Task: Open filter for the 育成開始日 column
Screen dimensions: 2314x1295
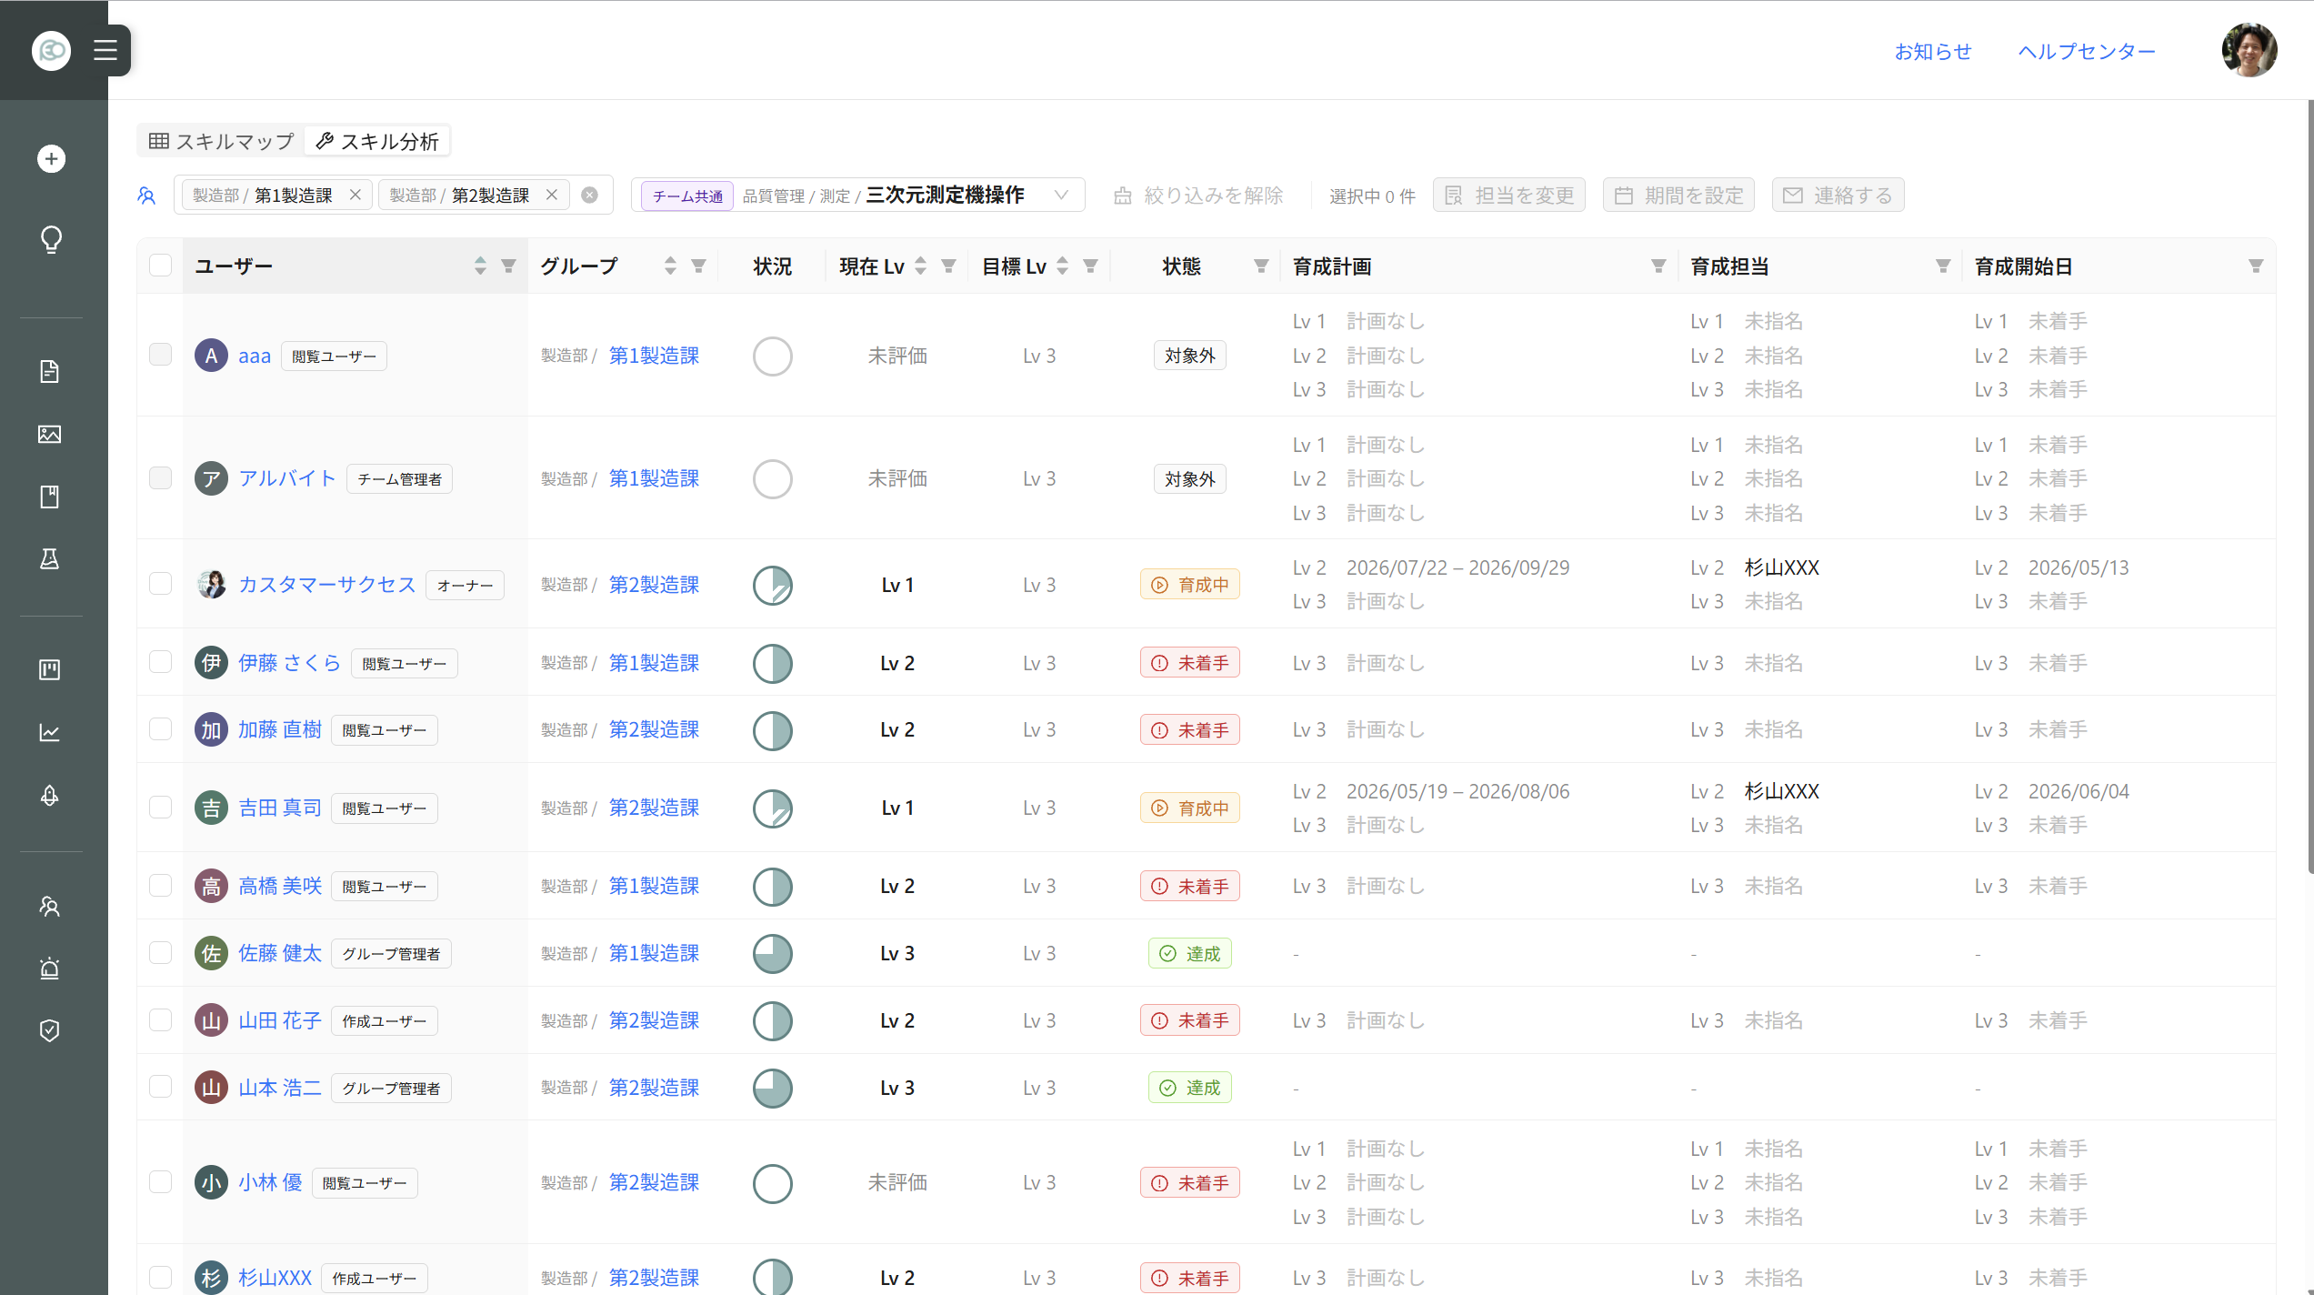Action: tap(2256, 266)
